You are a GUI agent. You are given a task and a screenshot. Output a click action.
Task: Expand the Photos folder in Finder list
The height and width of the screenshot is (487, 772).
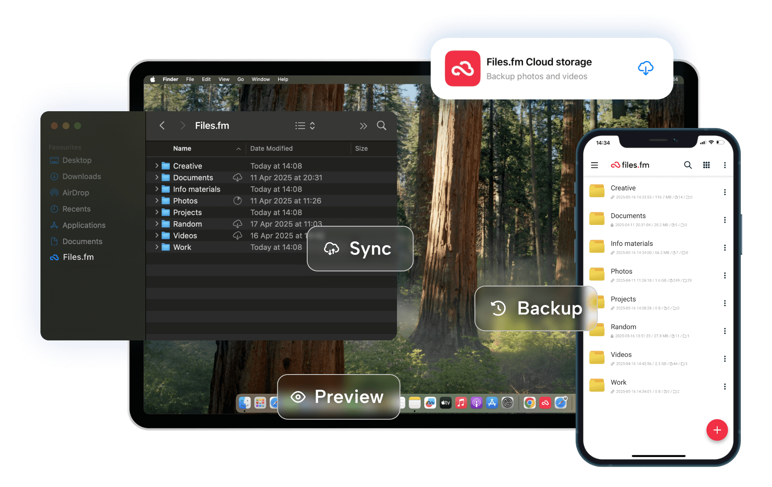[x=157, y=201]
